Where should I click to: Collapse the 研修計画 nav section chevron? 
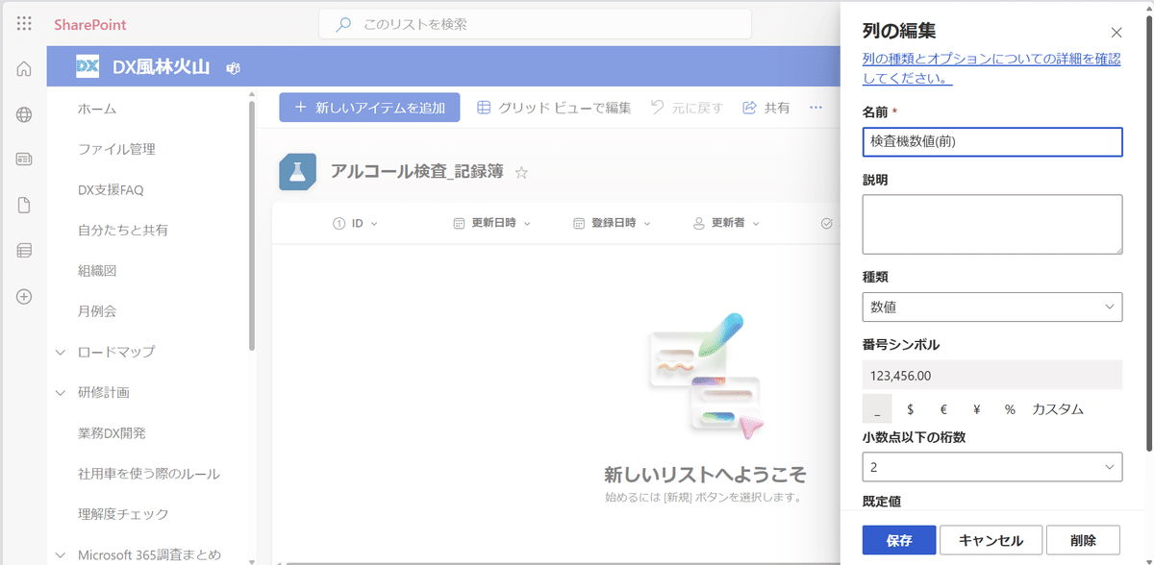tap(61, 393)
